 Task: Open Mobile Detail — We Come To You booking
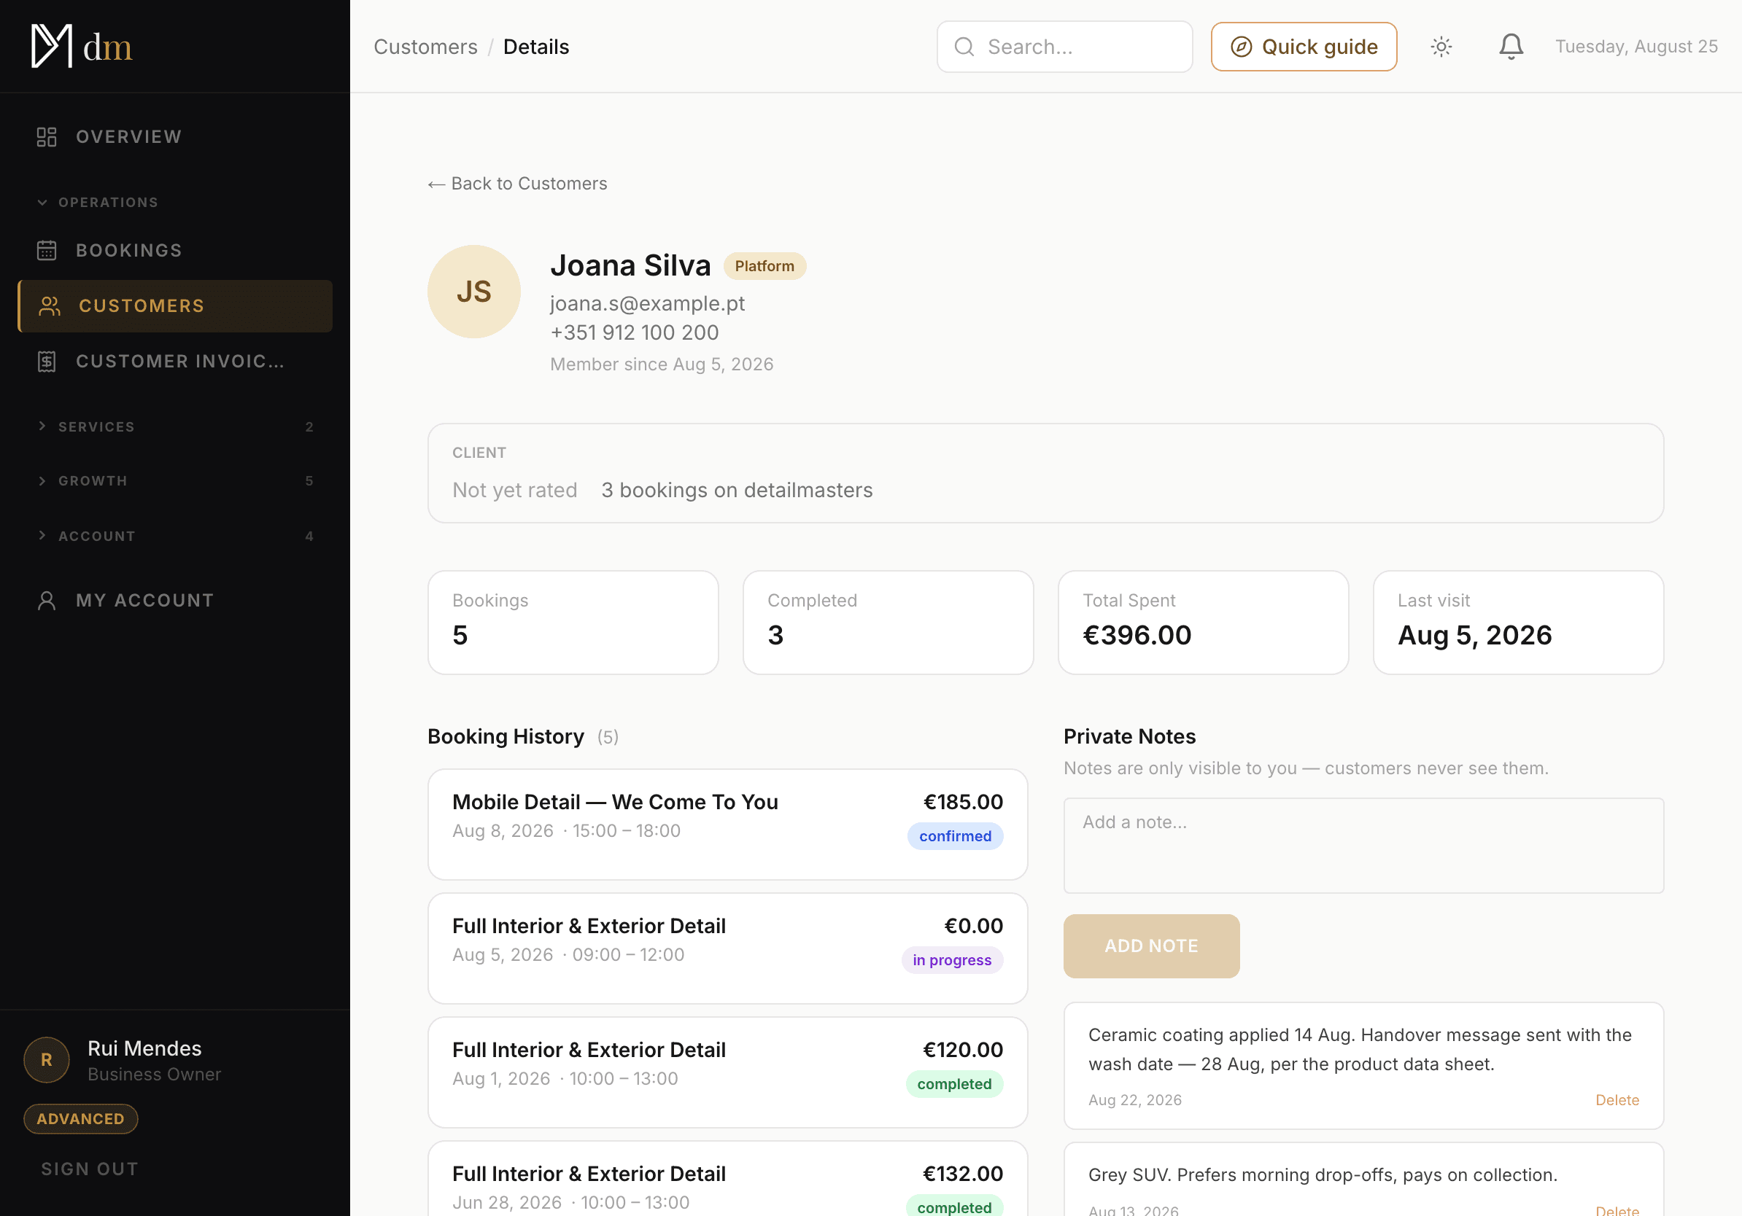(x=727, y=825)
